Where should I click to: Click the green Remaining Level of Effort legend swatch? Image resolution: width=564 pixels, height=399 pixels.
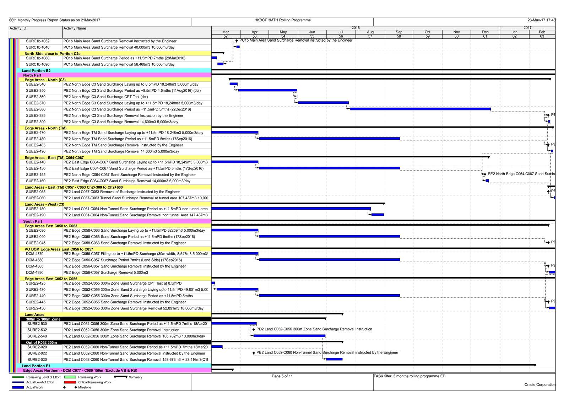18,377
